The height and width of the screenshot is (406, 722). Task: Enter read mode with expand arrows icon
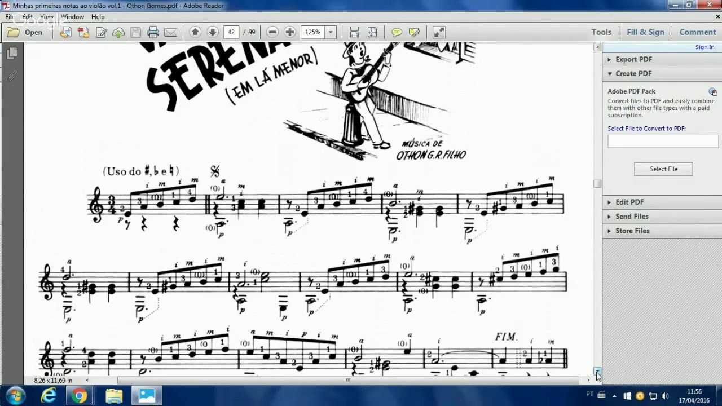point(439,32)
